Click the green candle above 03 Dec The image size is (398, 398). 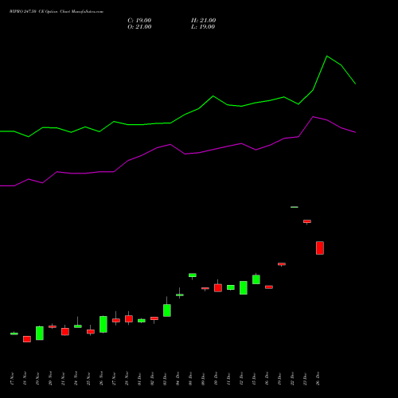point(167,310)
